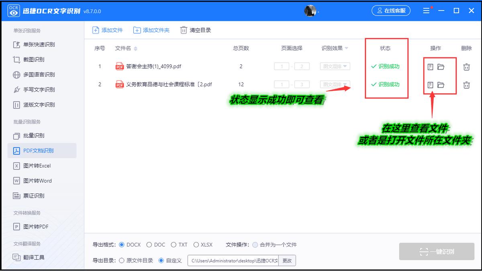Click the 一键识别 button

[x=436, y=251]
